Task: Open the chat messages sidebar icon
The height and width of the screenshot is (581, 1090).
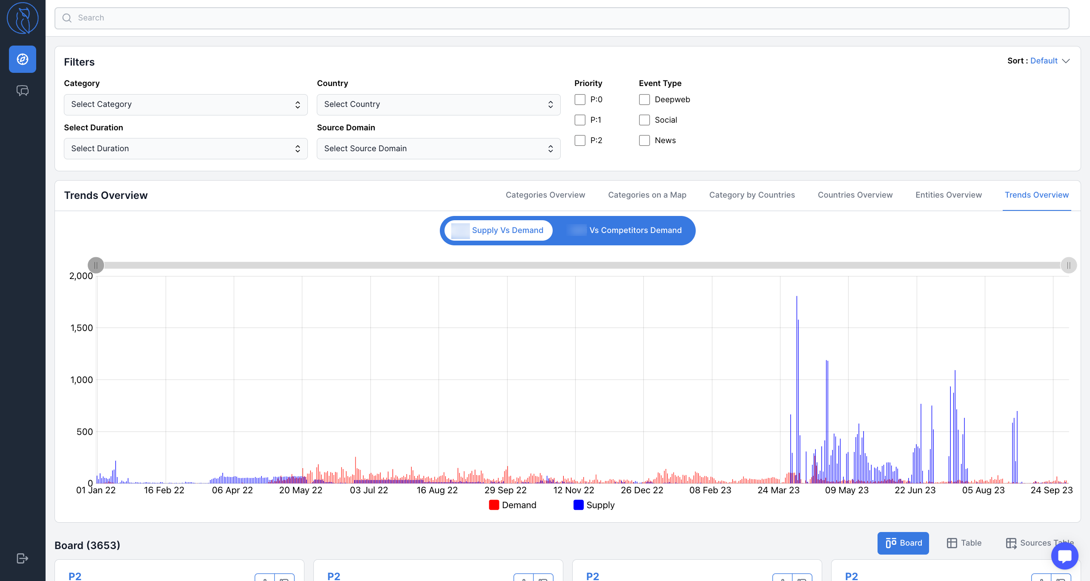Action: pos(23,90)
